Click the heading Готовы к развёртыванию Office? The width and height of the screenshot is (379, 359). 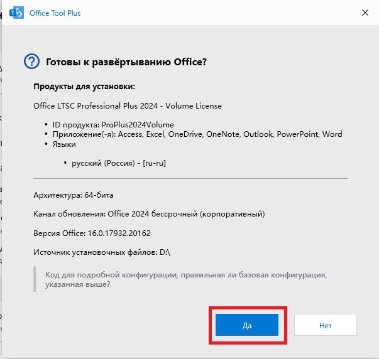126,62
